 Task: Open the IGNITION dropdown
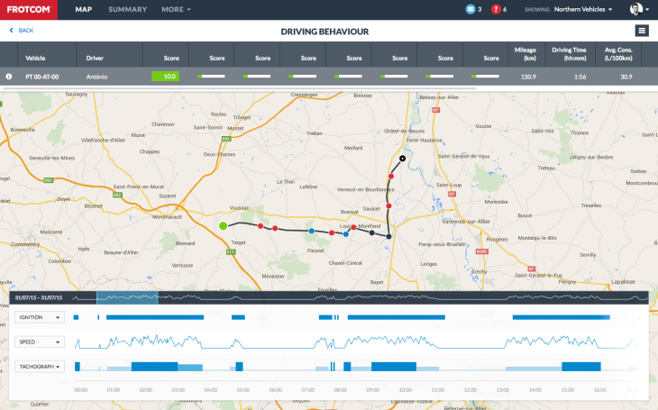click(x=40, y=317)
